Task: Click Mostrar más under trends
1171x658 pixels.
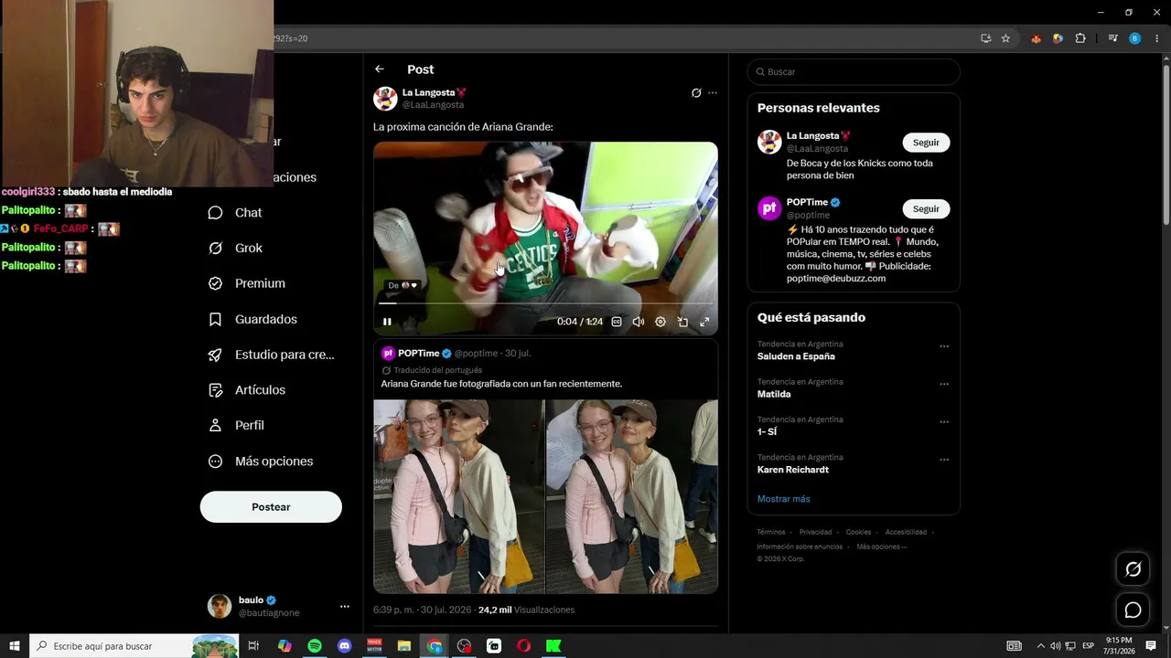Action: [783, 499]
